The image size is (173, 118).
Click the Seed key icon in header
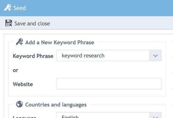tap(8, 8)
